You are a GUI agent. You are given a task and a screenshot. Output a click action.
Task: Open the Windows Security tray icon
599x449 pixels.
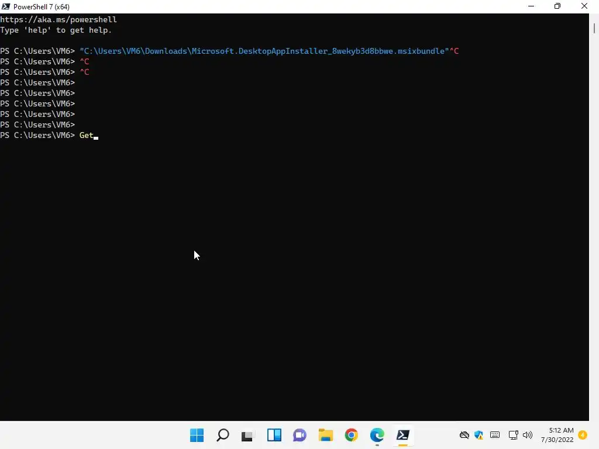[x=478, y=435]
